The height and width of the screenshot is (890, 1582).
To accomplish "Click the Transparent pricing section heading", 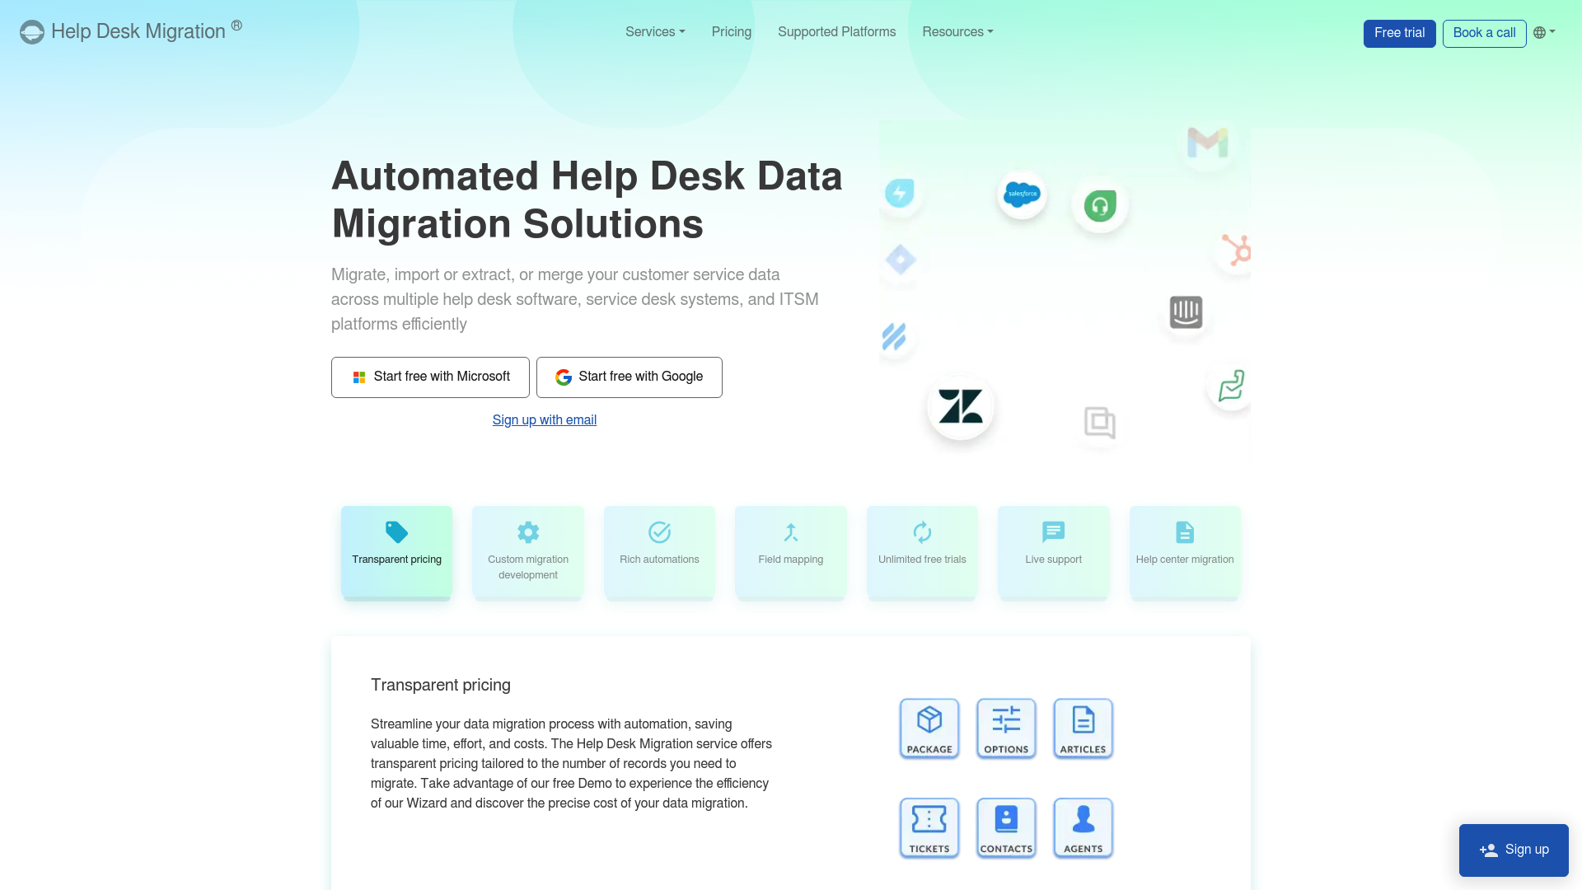I will [x=441, y=685].
